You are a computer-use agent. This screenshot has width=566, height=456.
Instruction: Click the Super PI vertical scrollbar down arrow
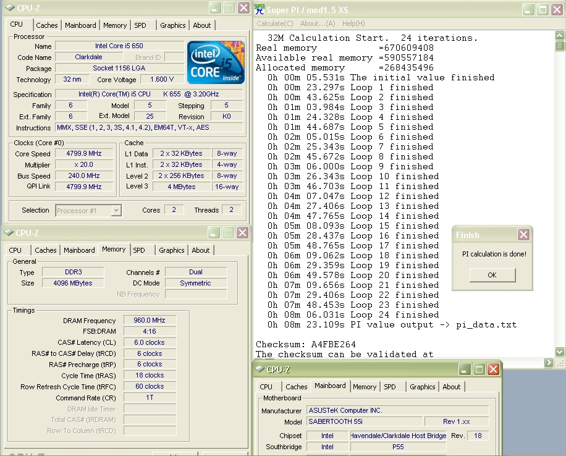tap(559, 352)
